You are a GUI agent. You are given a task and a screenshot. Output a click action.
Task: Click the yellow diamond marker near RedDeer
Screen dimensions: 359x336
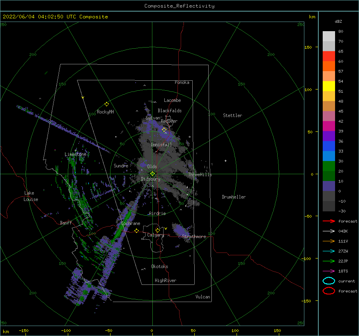164,130
